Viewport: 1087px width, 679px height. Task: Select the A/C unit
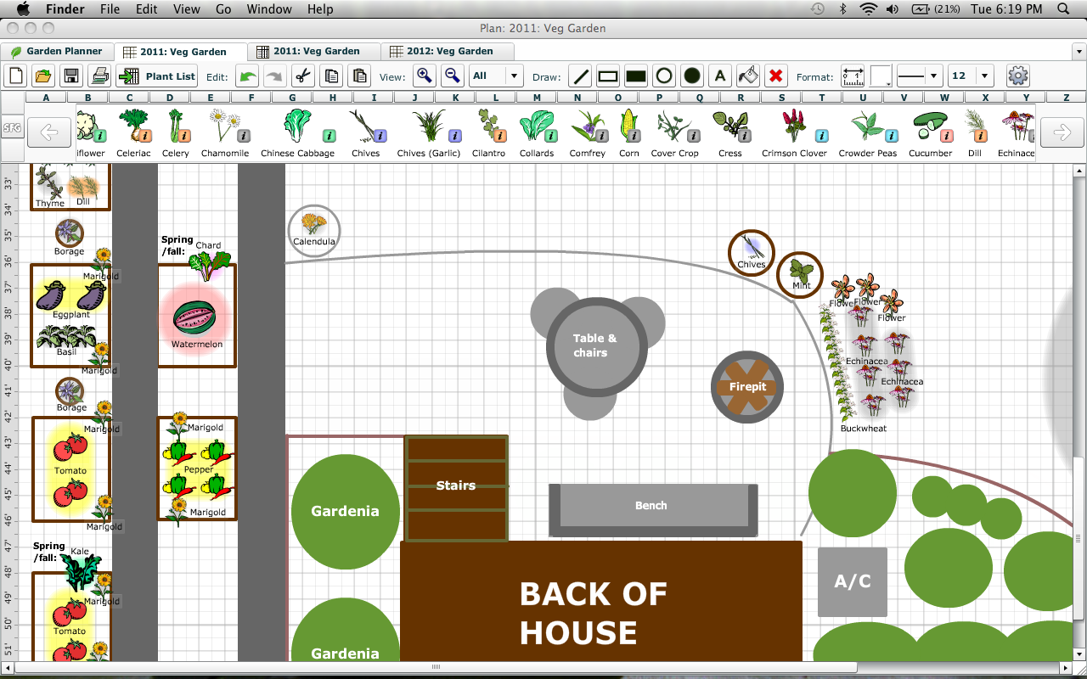(853, 582)
